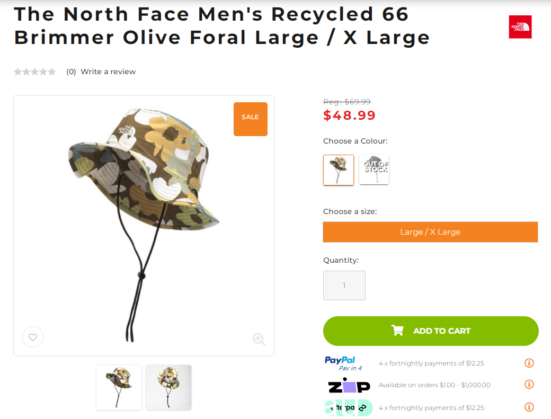Click The North Face brand logo
The width and height of the screenshot is (551, 419).
click(x=520, y=26)
